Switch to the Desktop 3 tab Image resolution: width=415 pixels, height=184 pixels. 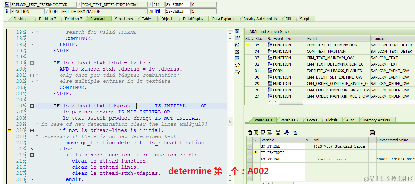(73, 19)
